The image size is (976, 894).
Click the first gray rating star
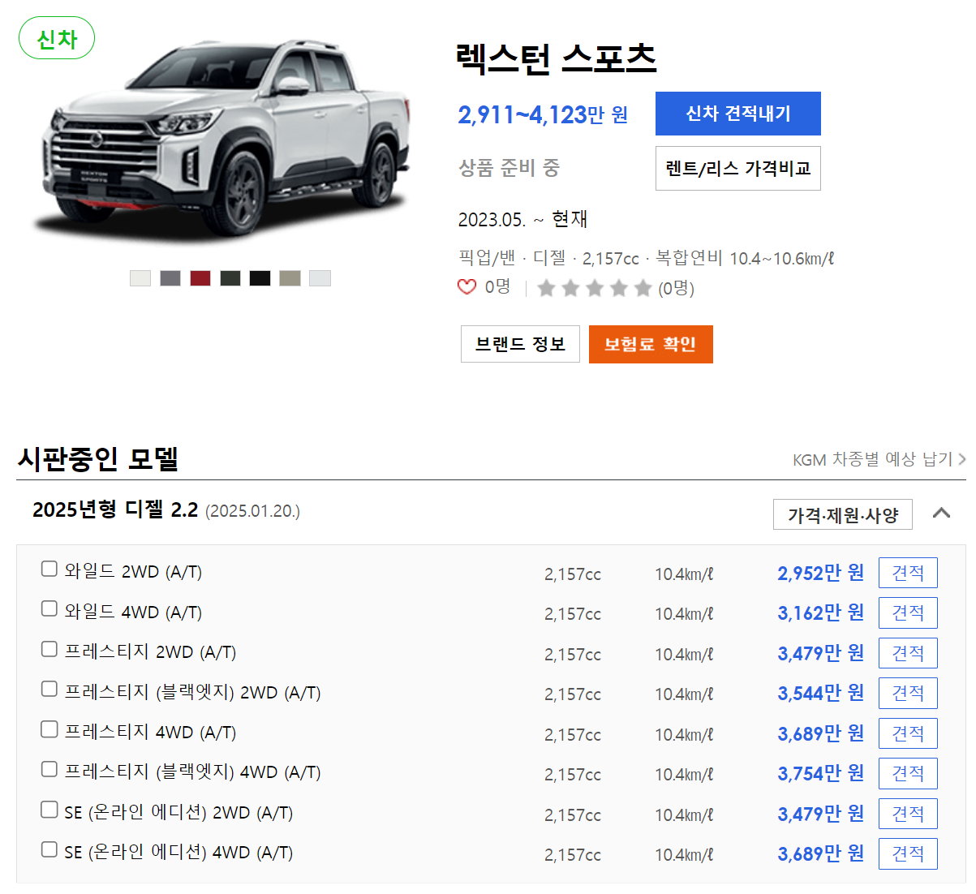tap(546, 288)
